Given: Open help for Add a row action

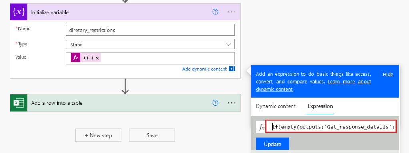Looking at the screenshot, I should (x=215, y=103).
